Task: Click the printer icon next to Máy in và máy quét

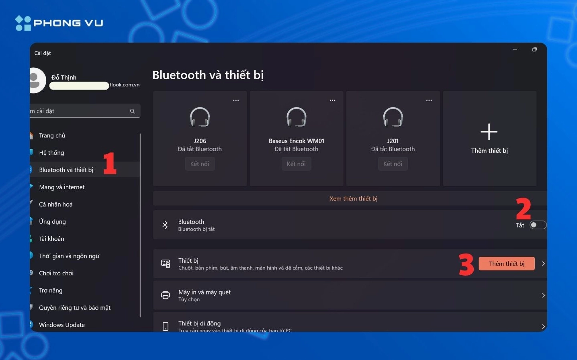Action: pyautogui.click(x=166, y=295)
